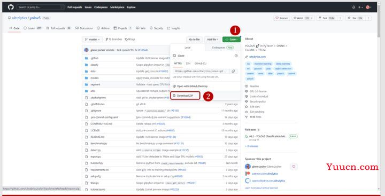Open the v6.2 YOLOv5 Classification release
This screenshot has width=385, height=196.
tap(268, 136)
